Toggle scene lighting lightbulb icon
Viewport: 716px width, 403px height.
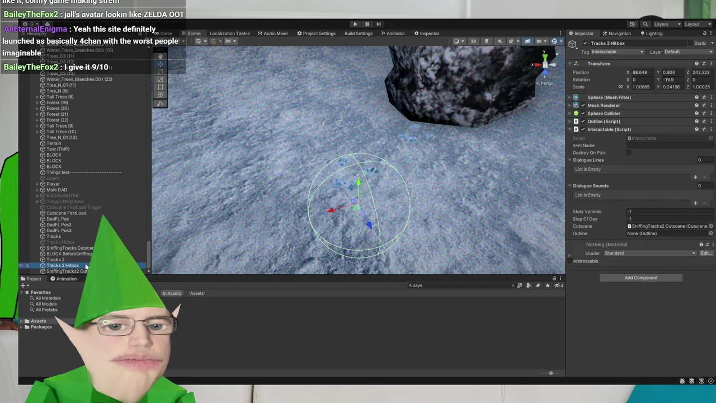point(487,41)
